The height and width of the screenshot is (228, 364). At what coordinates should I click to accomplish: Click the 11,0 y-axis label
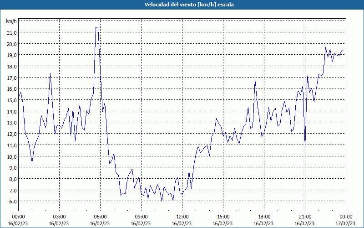[12, 145]
